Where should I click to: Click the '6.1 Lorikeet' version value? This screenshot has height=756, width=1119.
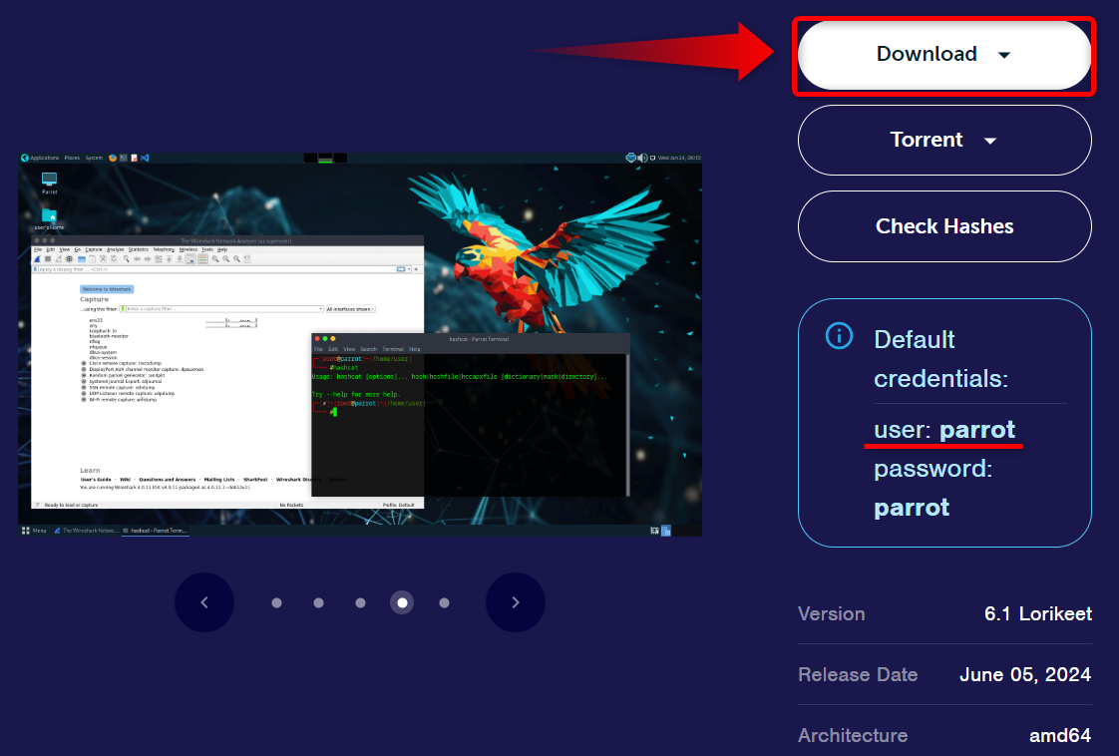click(x=1037, y=614)
